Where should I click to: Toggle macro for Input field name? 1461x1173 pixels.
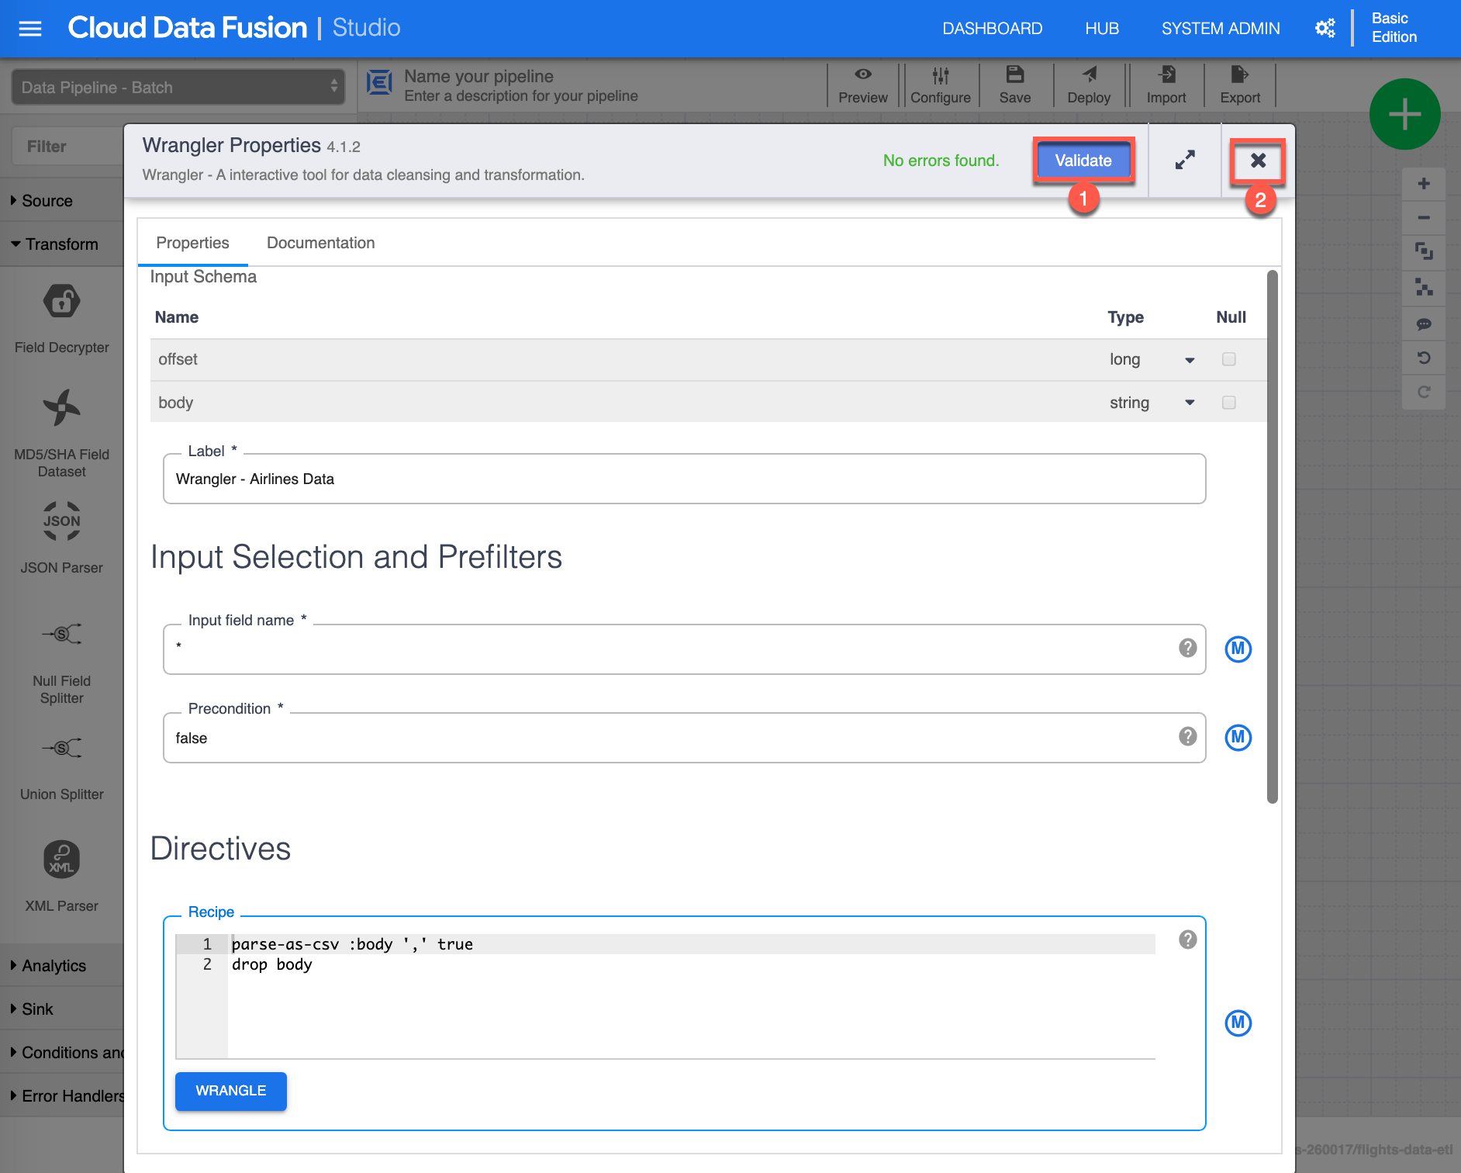click(x=1238, y=649)
